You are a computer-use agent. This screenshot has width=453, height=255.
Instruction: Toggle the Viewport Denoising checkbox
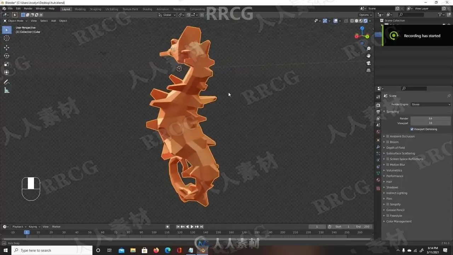[x=412, y=129]
